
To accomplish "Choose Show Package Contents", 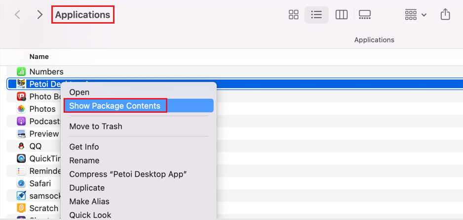I will [x=115, y=106].
